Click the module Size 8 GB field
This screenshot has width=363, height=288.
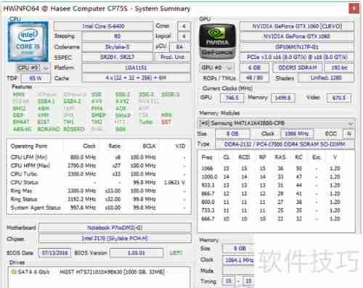point(232,133)
